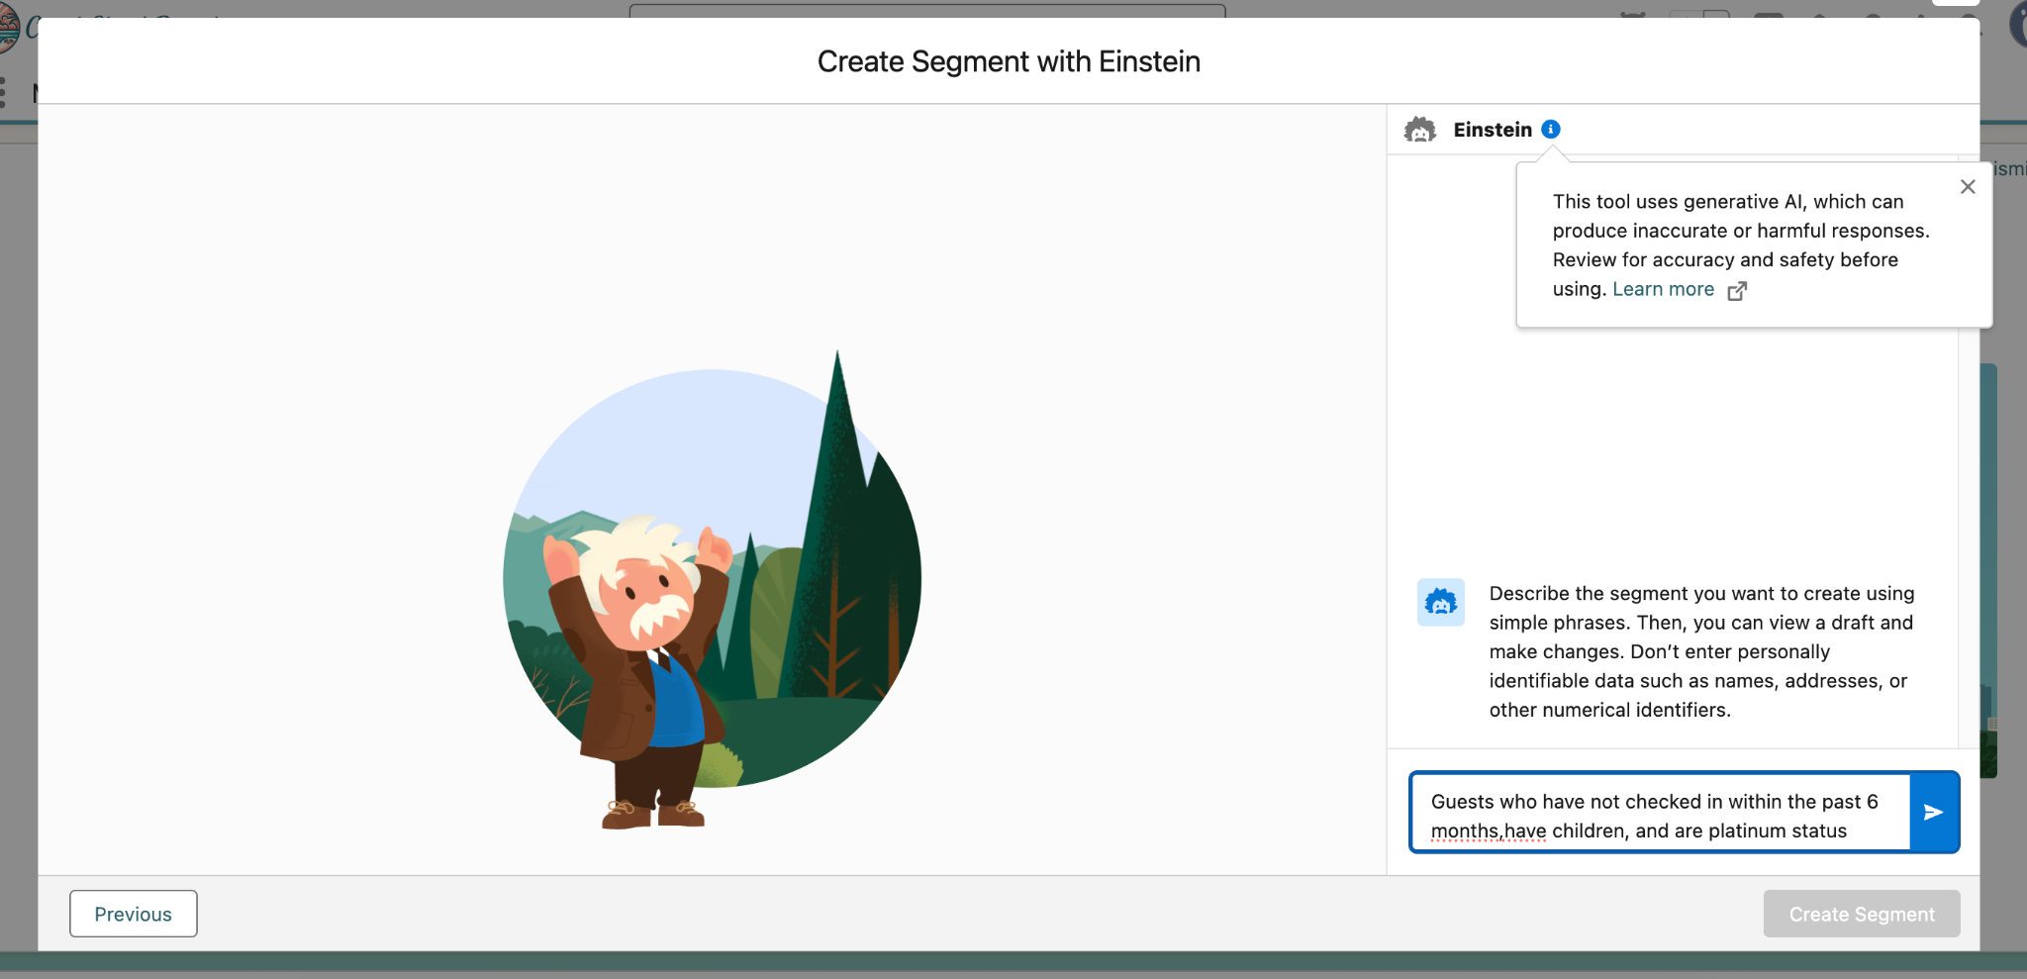
Task: Open the Learn more link
Action: point(1663,289)
